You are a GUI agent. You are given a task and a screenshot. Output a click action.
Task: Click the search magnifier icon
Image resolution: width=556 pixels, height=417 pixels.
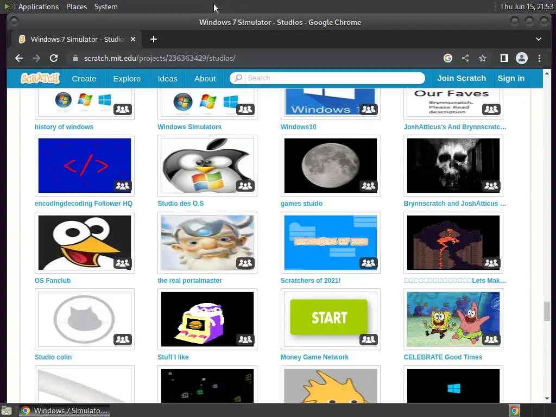pyautogui.click(x=238, y=78)
